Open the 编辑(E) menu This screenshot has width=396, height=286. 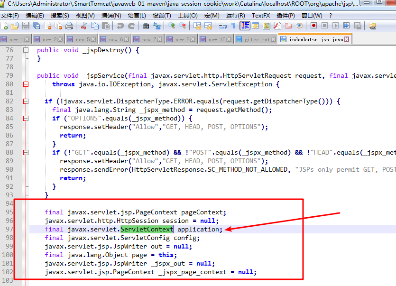point(35,16)
